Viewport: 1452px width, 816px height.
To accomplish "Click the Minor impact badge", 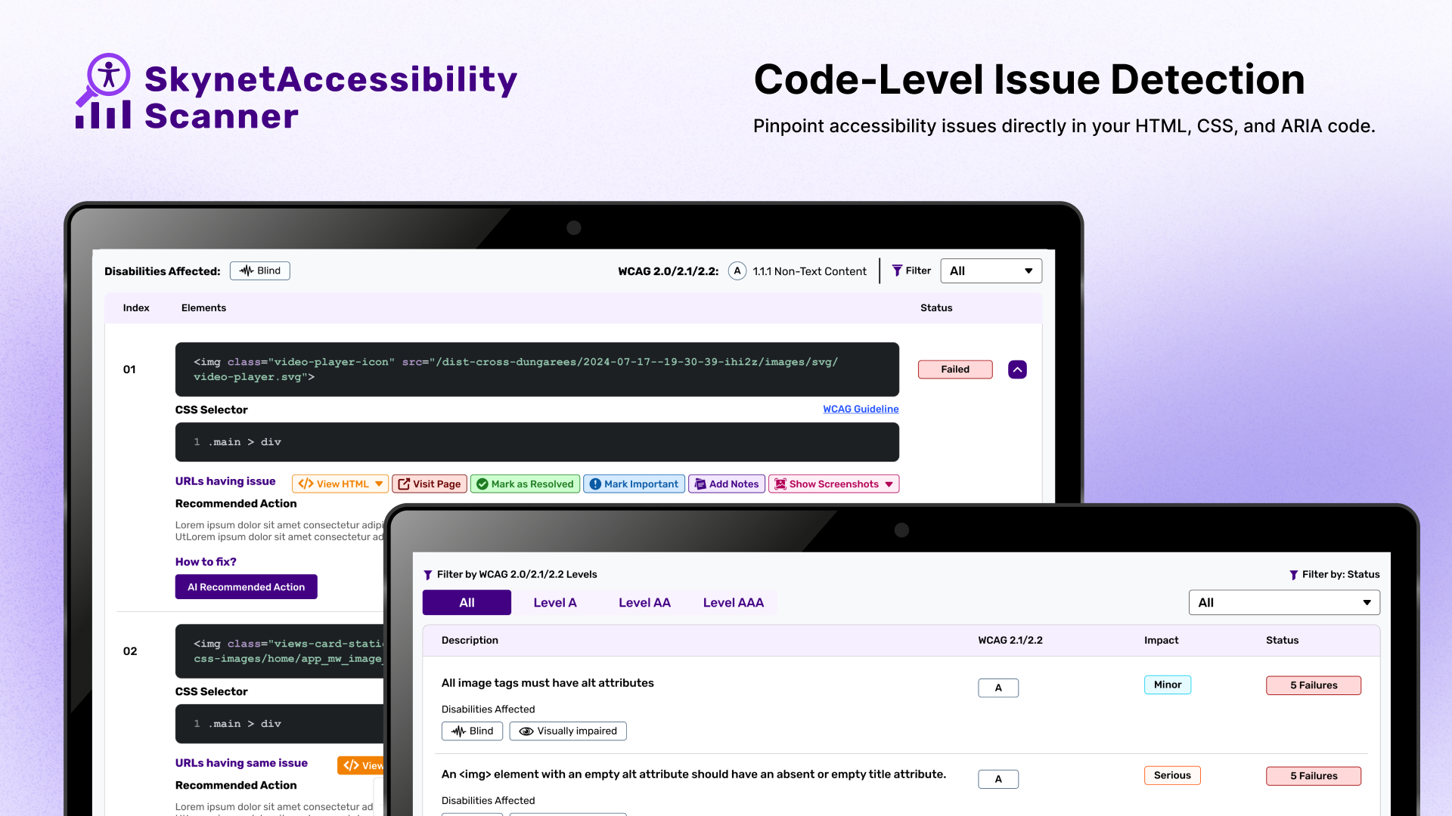I will [x=1167, y=685].
